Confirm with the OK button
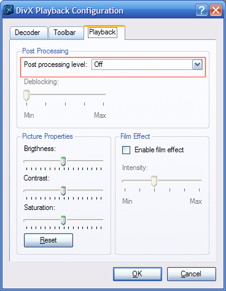The image size is (226, 291). coord(138,274)
